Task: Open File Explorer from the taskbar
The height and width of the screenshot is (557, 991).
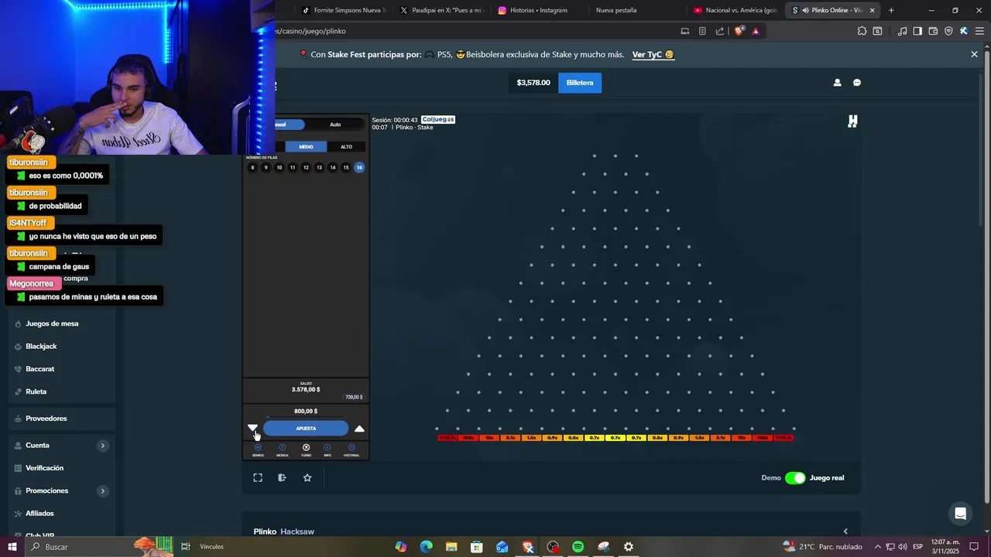Action: coord(451,547)
